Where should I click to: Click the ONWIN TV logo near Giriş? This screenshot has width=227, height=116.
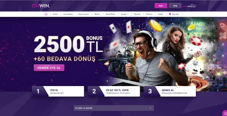[x=189, y=6]
